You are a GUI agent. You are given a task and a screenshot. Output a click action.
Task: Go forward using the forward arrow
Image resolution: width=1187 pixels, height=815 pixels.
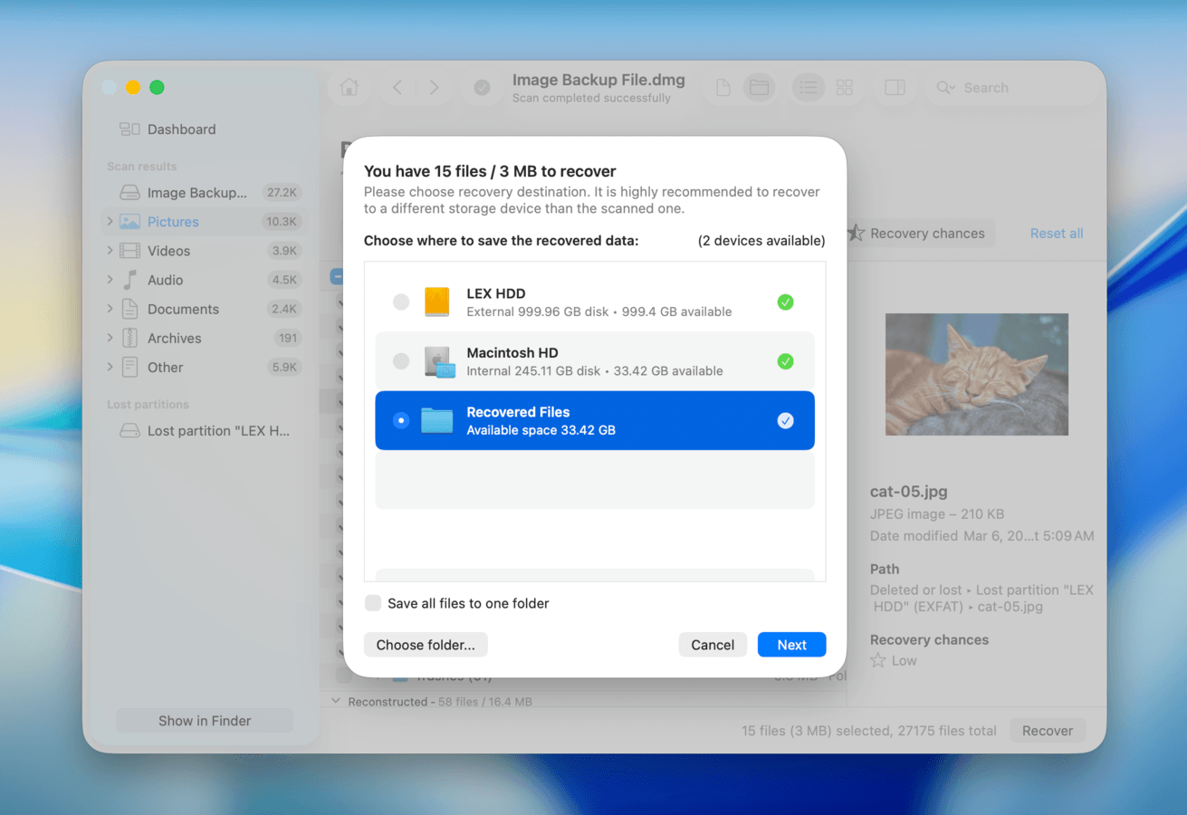435,87
